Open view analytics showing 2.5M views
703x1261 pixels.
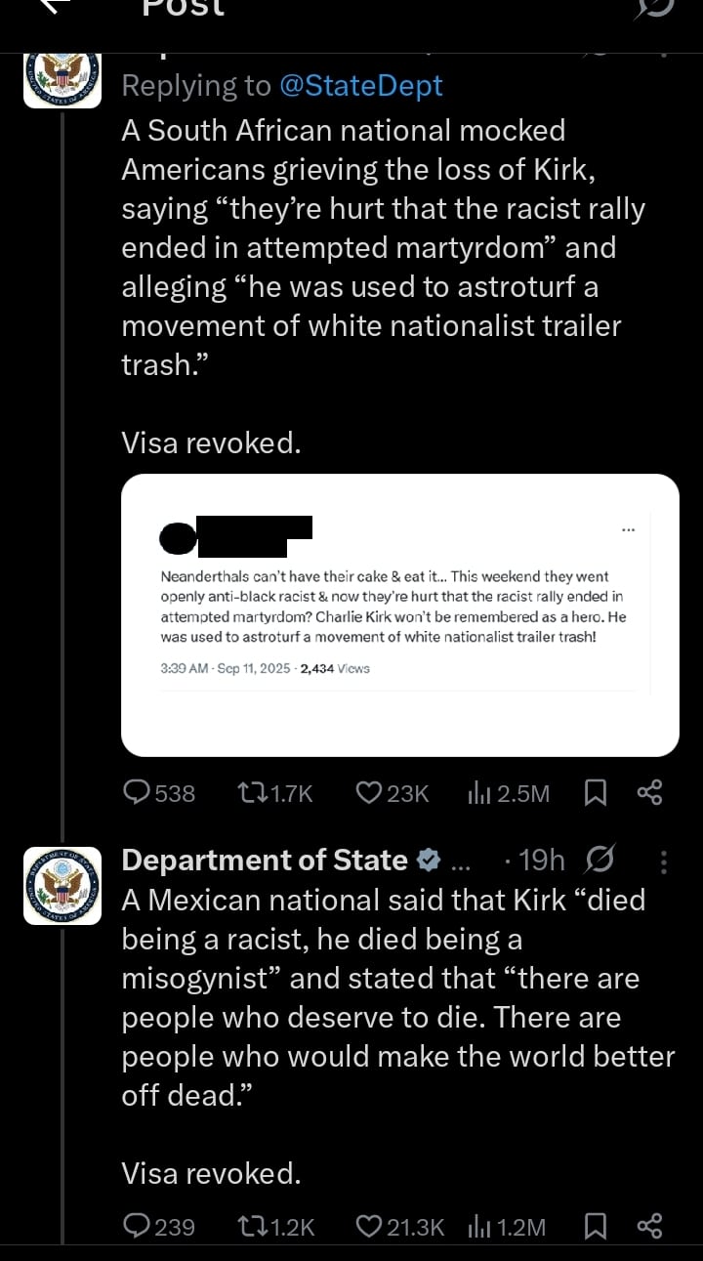pyautogui.click(x=478, y=793)
